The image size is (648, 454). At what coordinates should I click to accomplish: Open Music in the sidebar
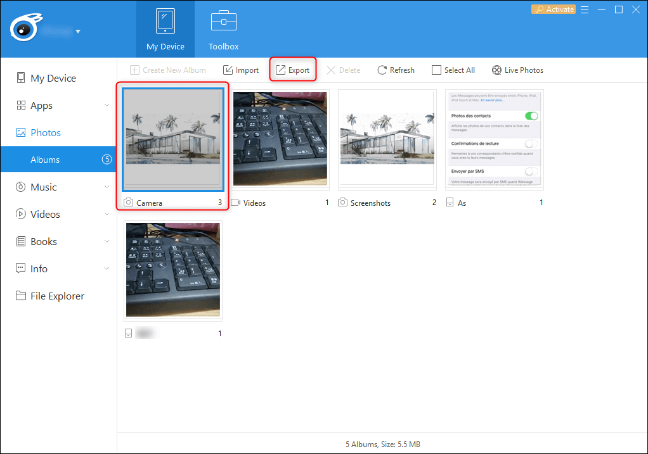(58, 187)
